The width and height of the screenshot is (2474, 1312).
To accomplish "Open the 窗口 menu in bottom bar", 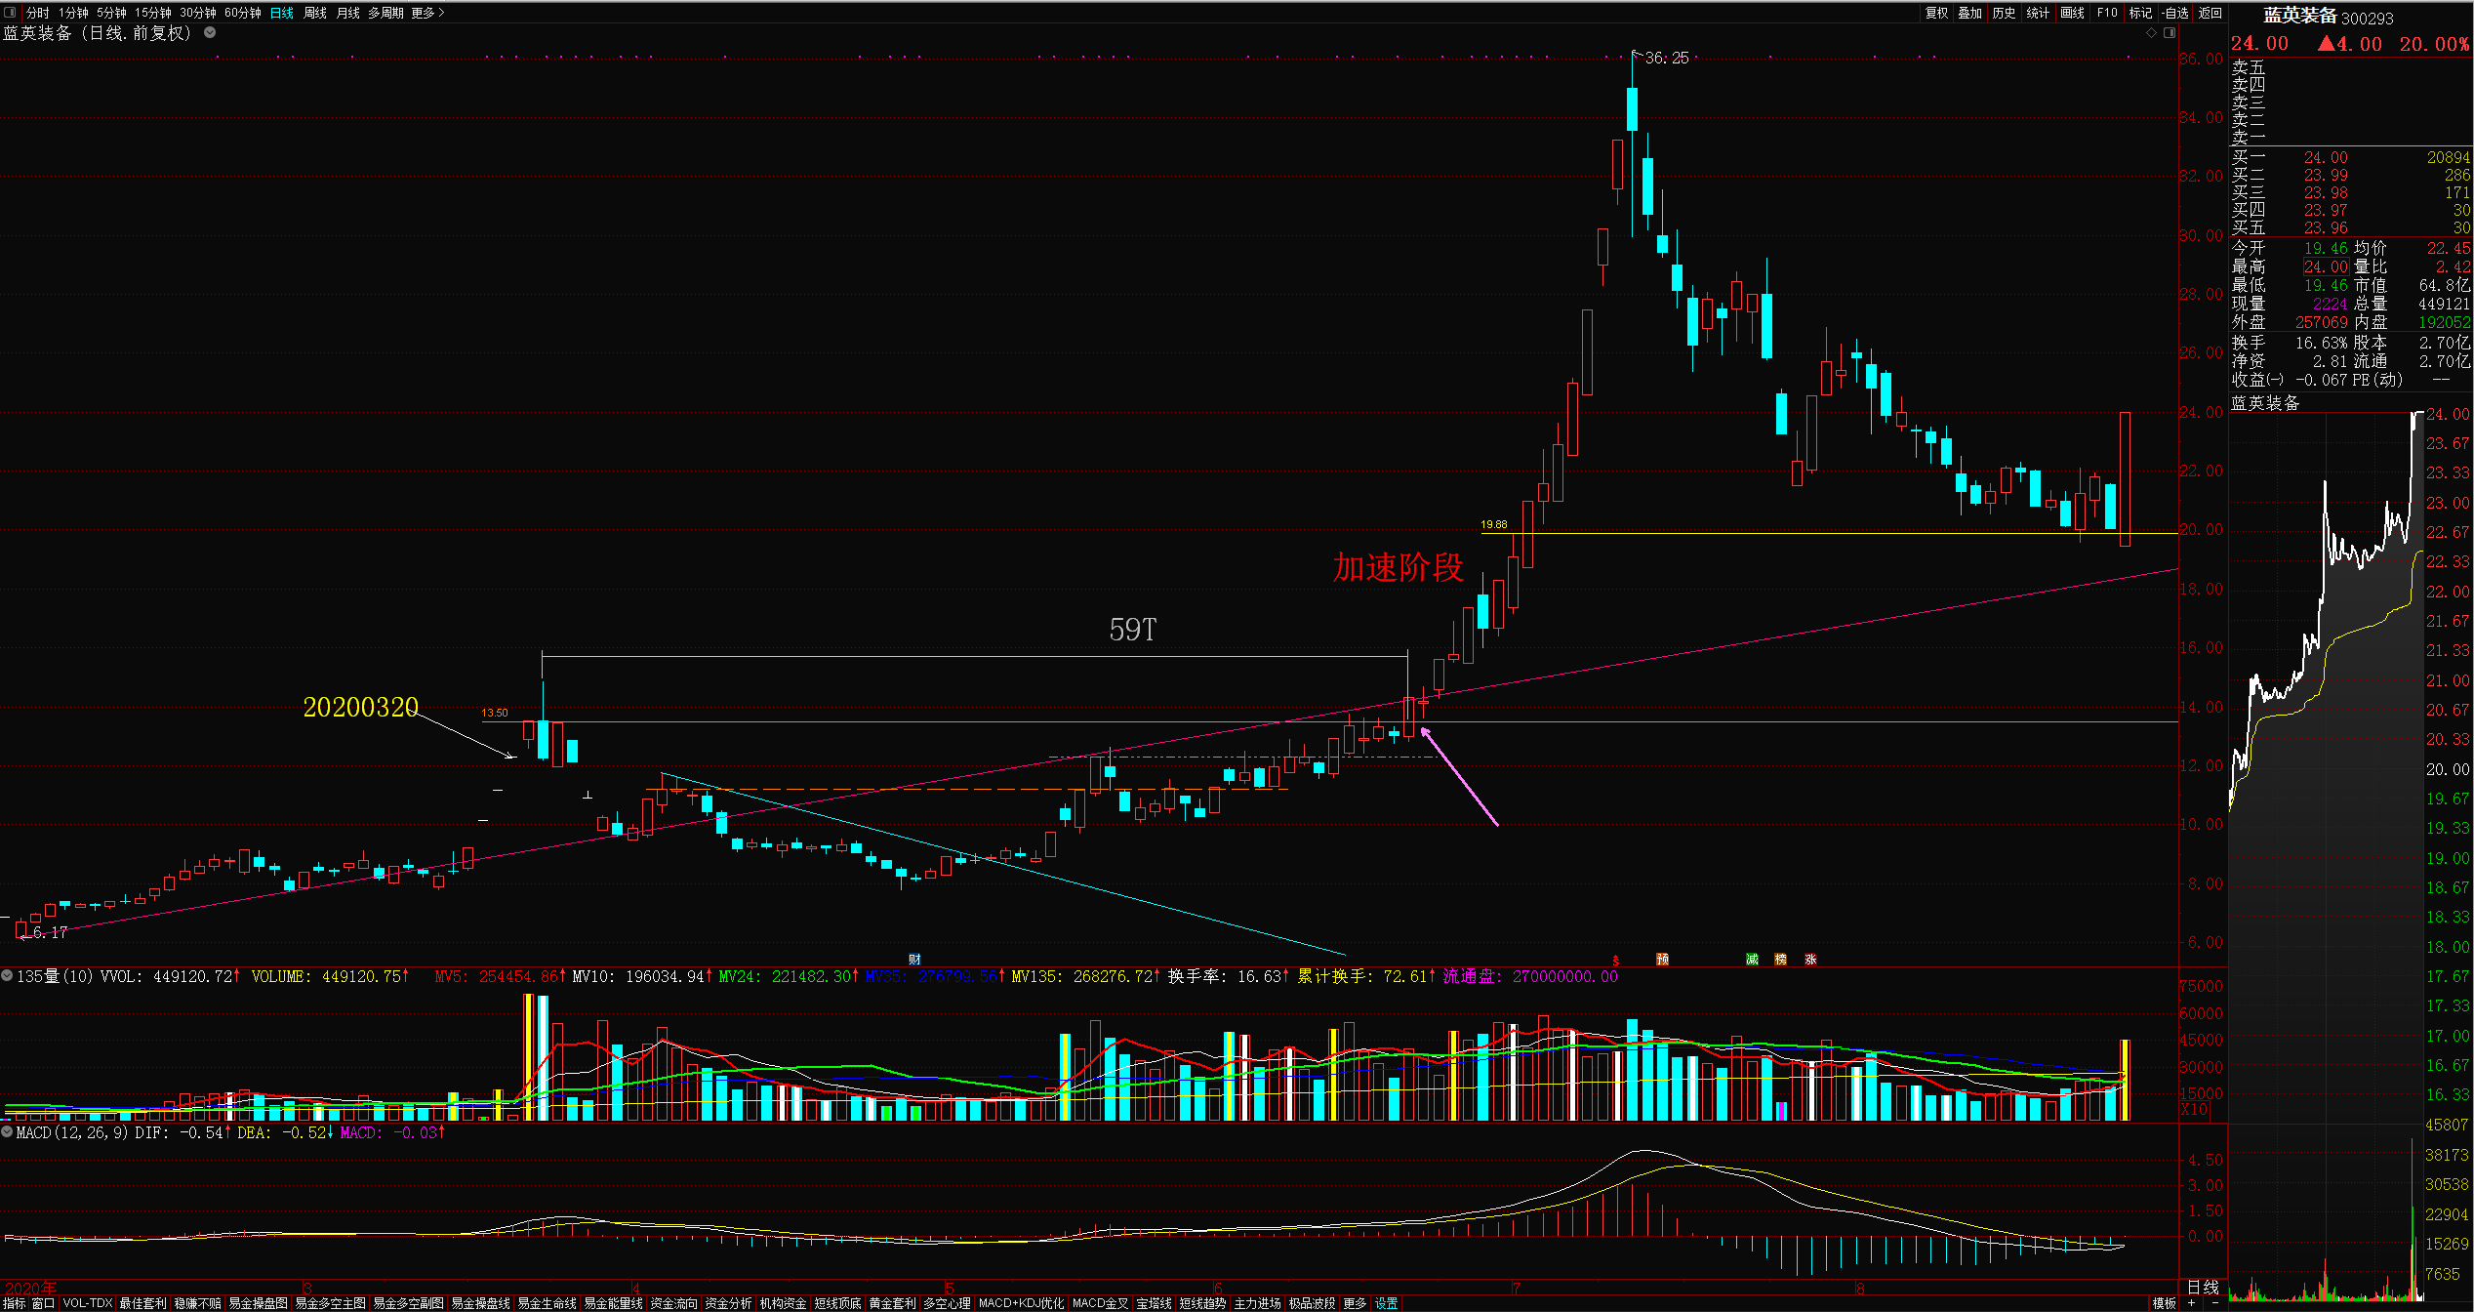I will coord(44,1303).
